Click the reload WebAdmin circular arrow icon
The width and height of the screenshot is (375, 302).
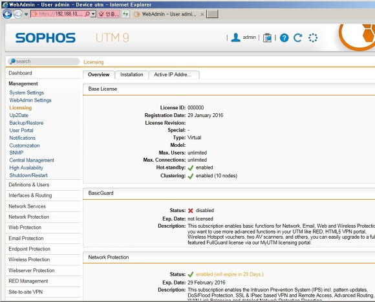click(298, 38)
